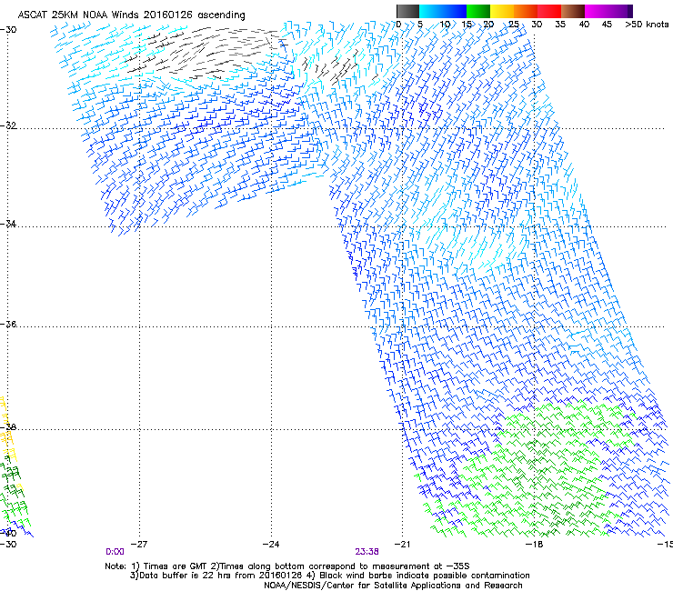
Task: Click the legend scale value '30'
Action: click(x=537, y=25)
